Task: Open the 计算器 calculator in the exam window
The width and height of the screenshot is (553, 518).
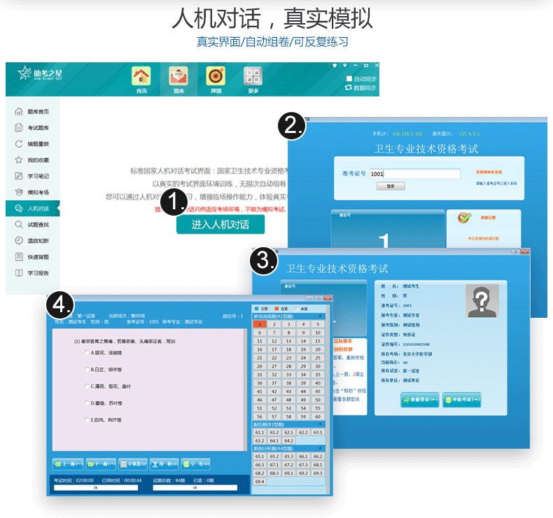Action: coord(133,464)
